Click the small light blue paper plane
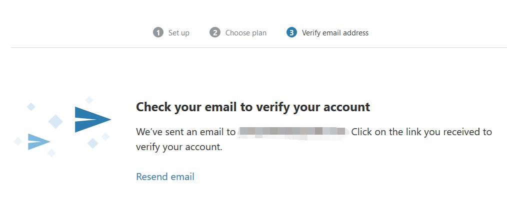507x198 pixels. [39, 142]
